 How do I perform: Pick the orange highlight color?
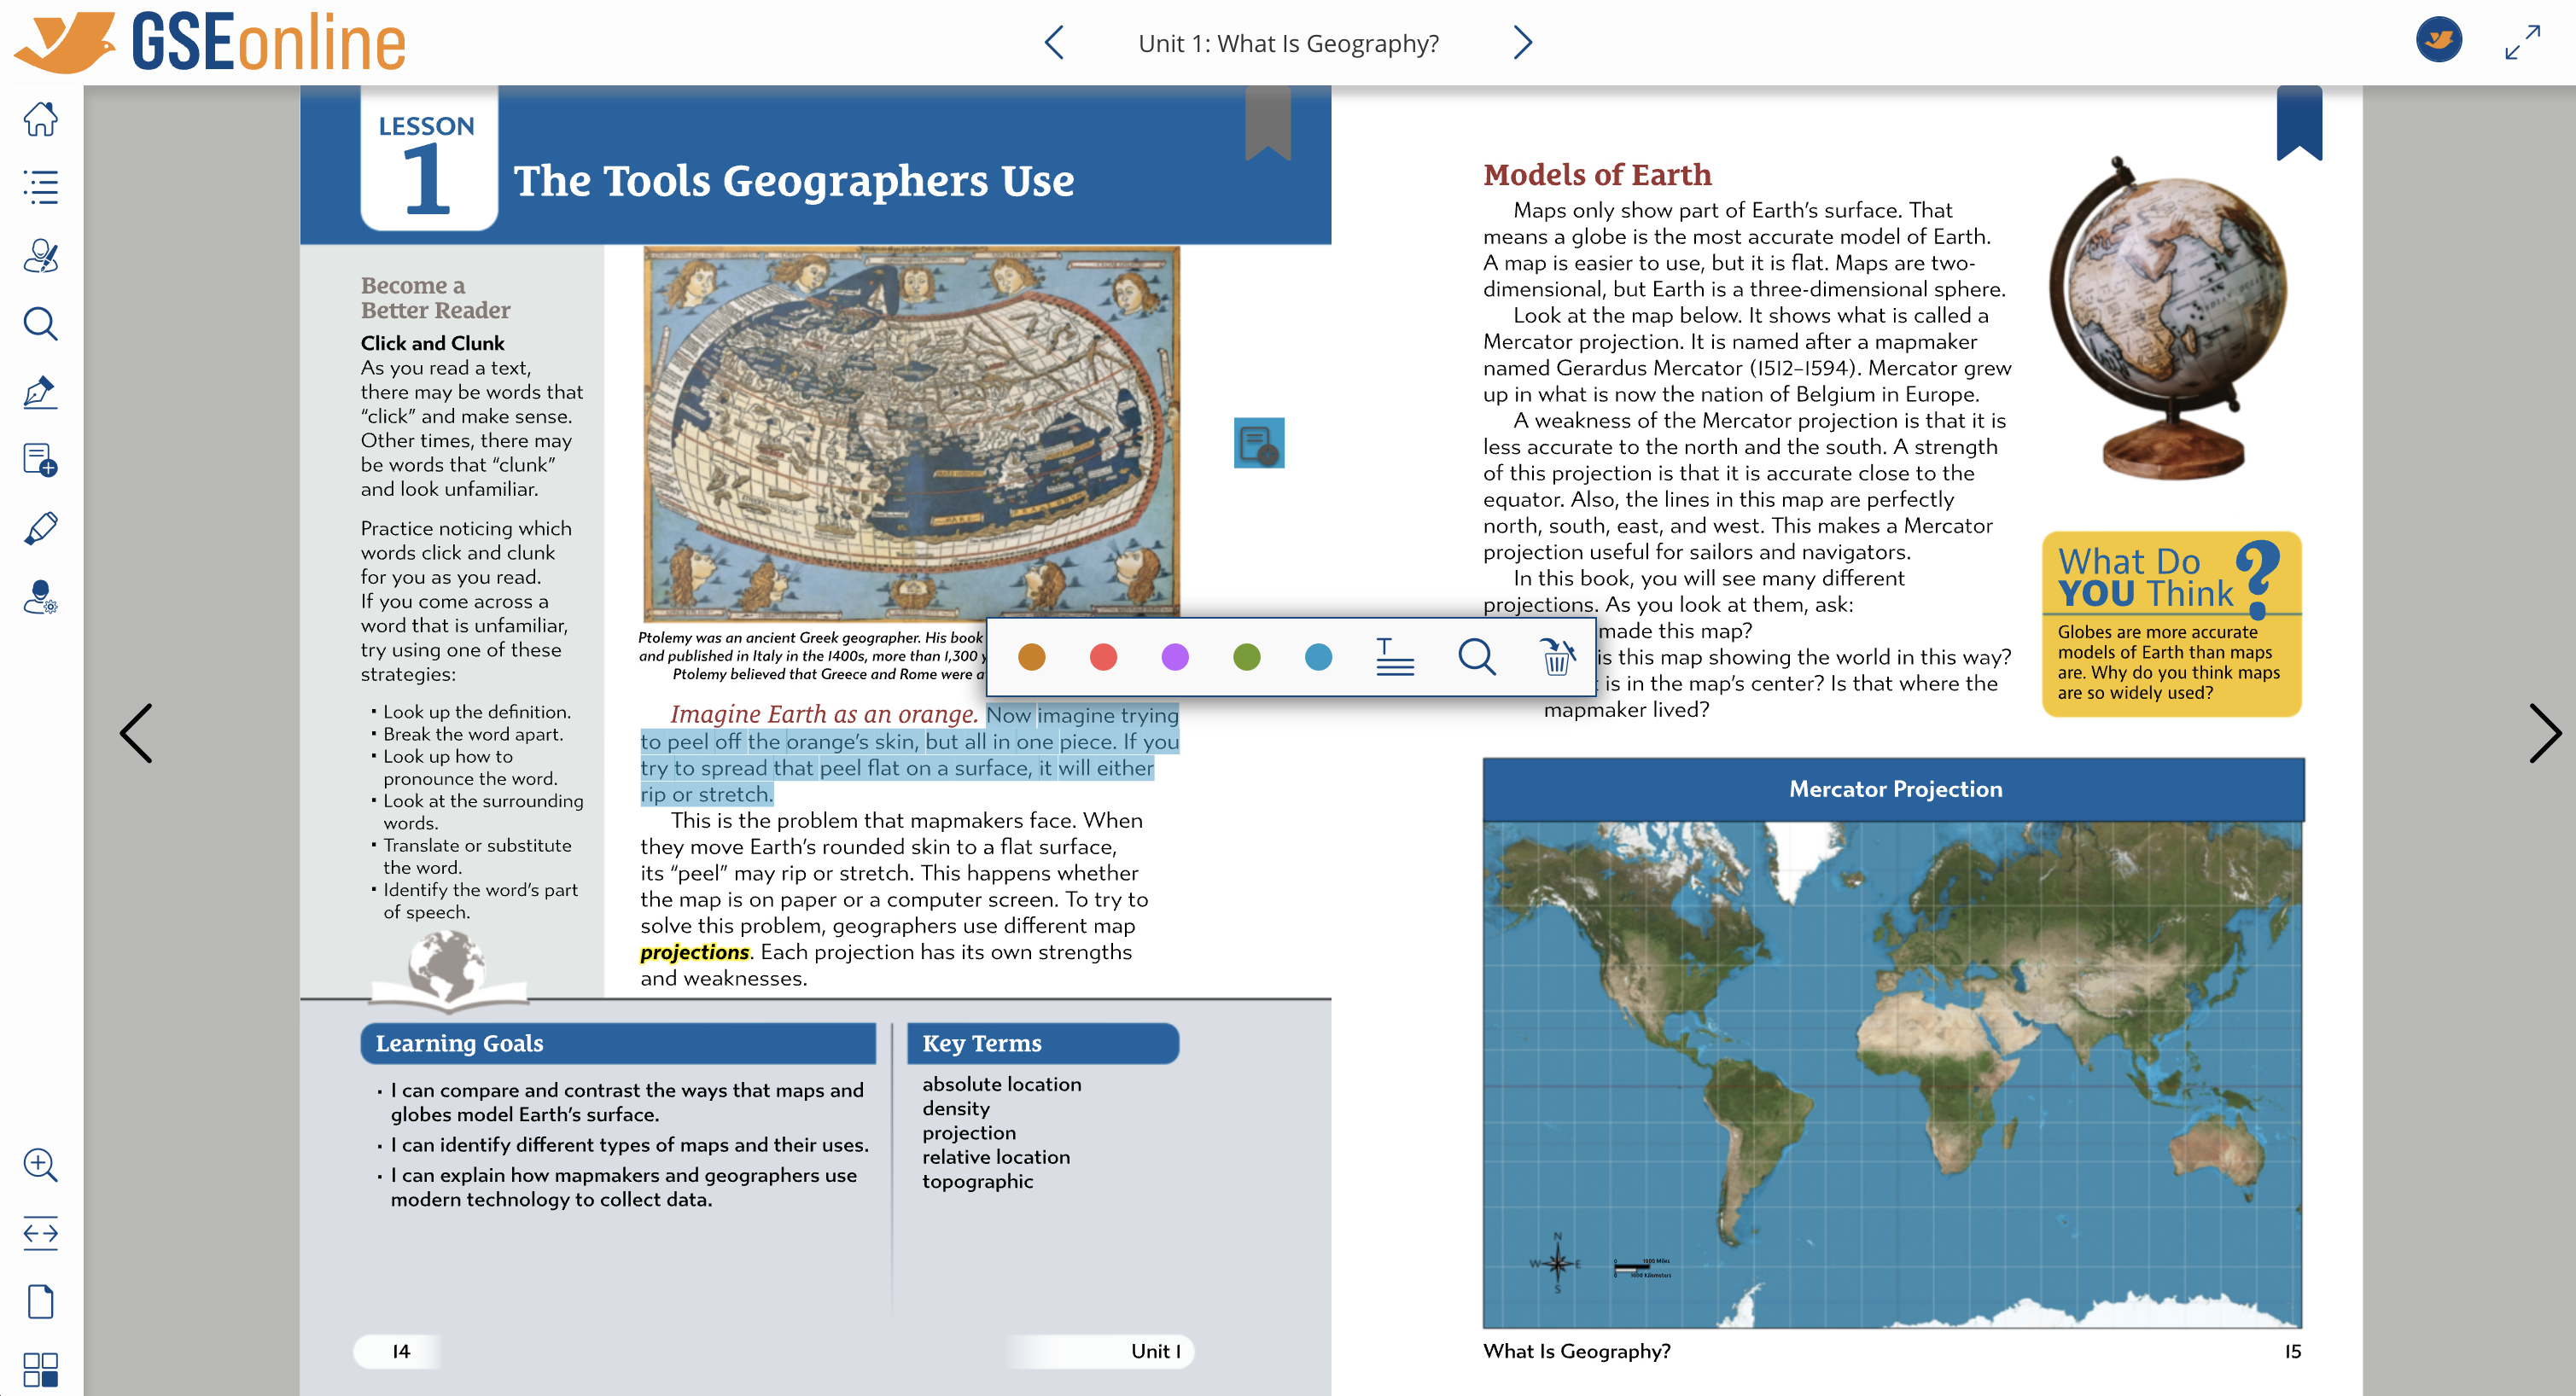1031,657
